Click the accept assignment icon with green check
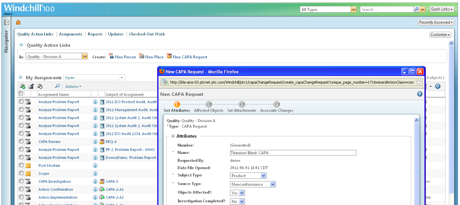Viewport: 460px width, 205px height. pyautogui.click(x=22, y=86)
